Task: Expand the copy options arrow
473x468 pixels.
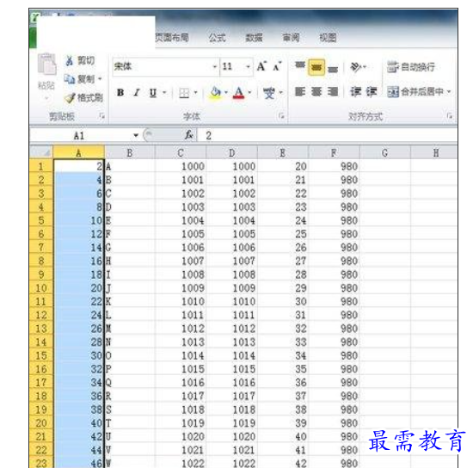Action: click(100, 79)
